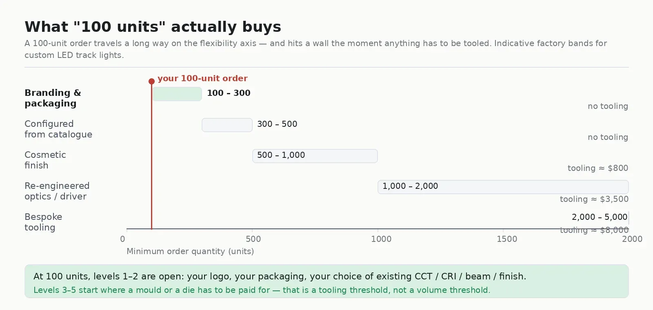This screenshot has width=653, height=310.
Task: Click the chart title 'What 100 units actually buys'
Action: 153,27
